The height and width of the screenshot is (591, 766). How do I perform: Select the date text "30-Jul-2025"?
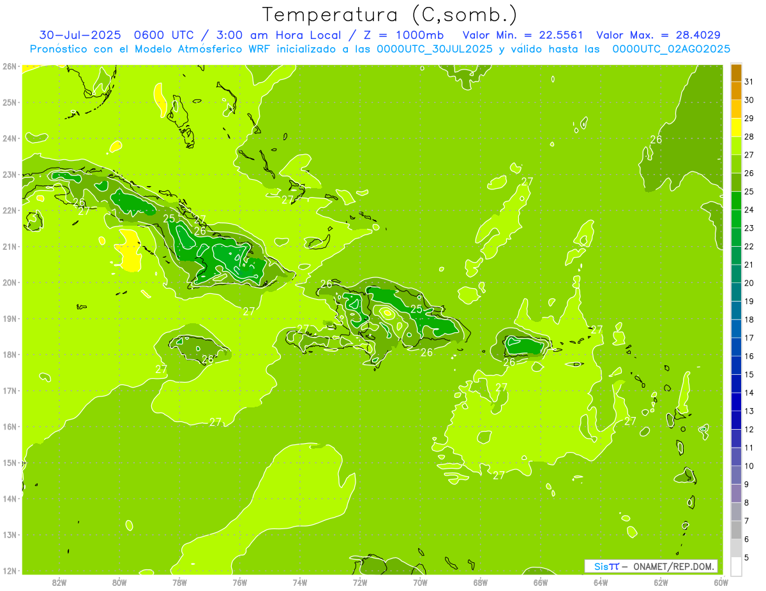[80, 35]
